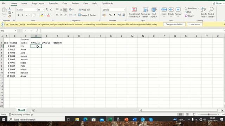Toggle Bold formatting

click(x=19, y=15)
